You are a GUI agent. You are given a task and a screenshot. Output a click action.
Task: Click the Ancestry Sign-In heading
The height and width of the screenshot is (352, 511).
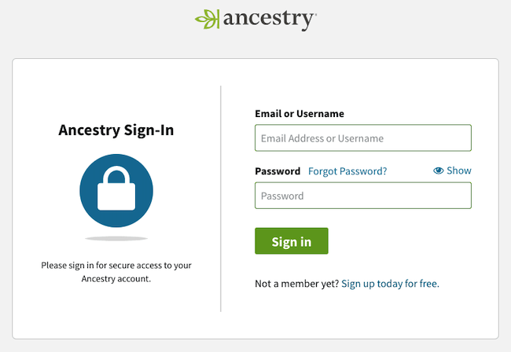[116, 130]
